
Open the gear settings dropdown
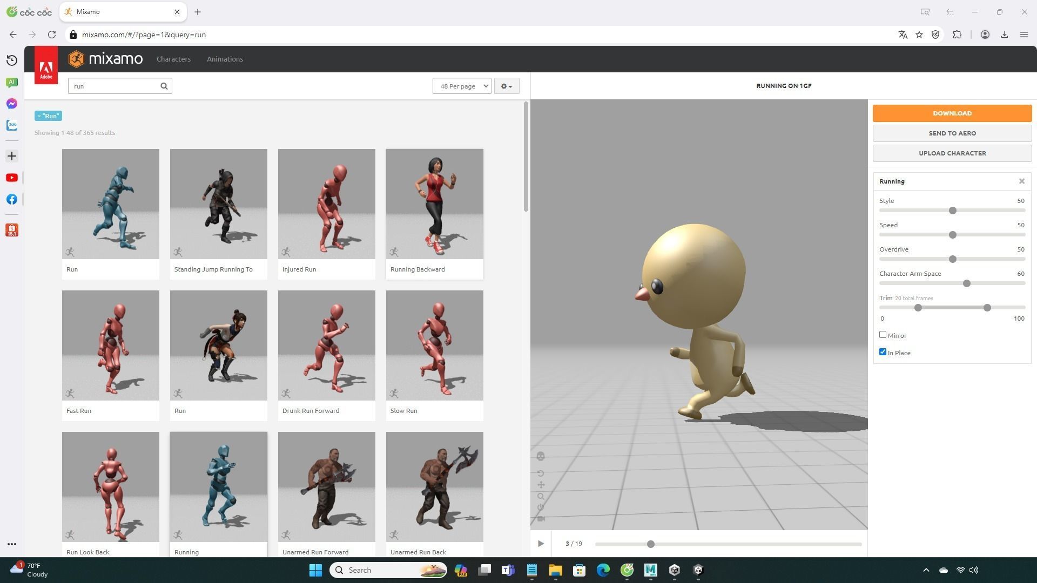coord(507,86)
